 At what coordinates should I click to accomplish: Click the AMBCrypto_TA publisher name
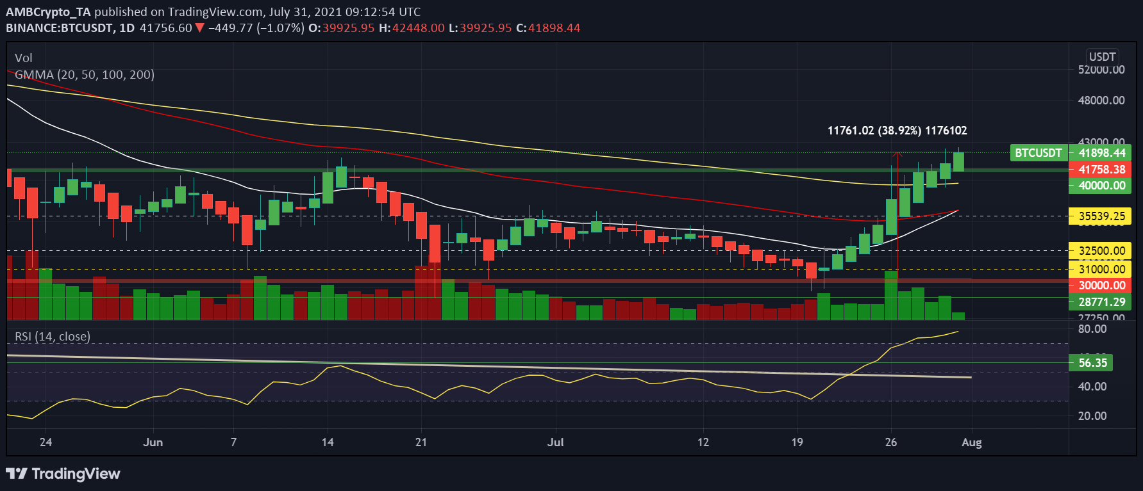click(x=48, y=12)
